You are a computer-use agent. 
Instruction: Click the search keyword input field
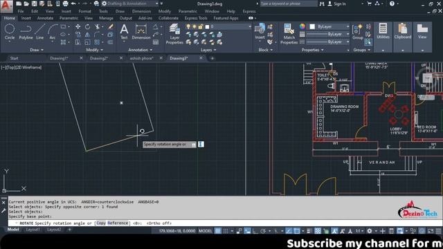(x=289, y=3)
